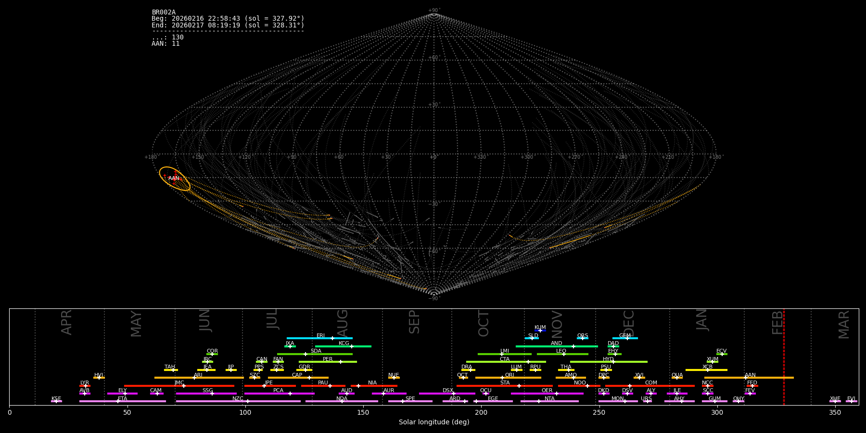
Task: Click the cyan ERI activity bar
Action: (x=319, y=338)
